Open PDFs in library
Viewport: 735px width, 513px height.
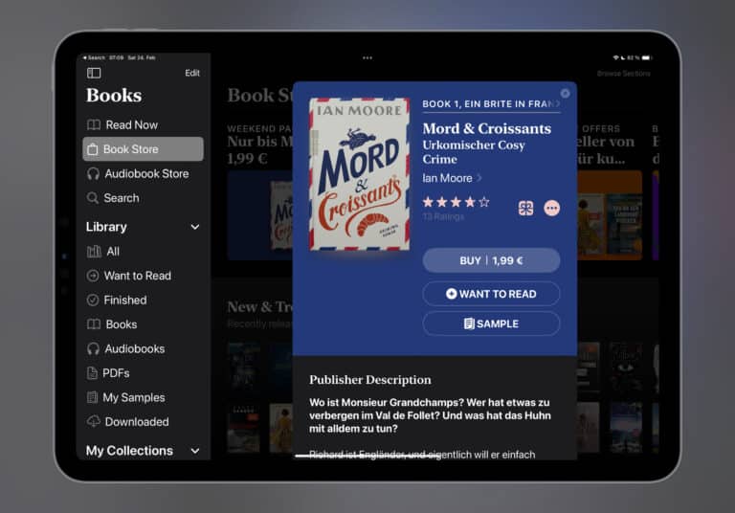pyautogui.click(x=117, y=373)
